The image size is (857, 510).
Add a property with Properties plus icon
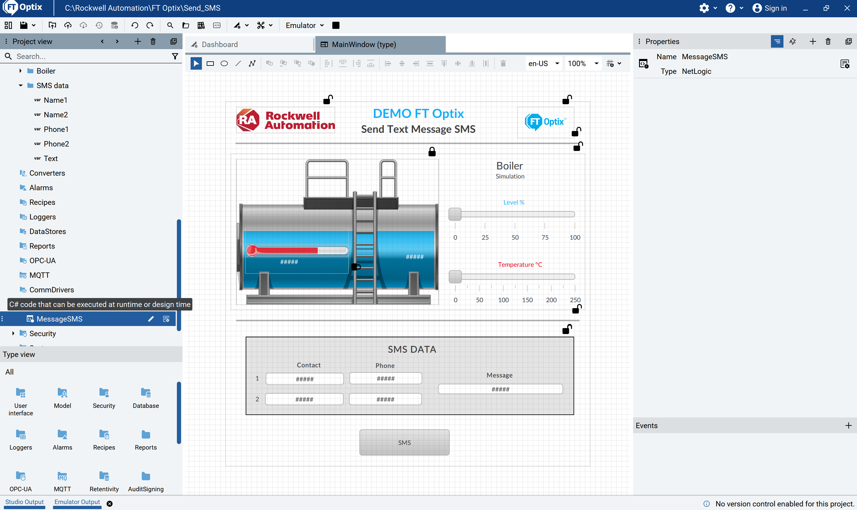(813, 41)
